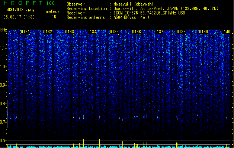Click the 0.8 frequency axis label
234x148 pixels.
pyautogui.click(x=3, y=104)
